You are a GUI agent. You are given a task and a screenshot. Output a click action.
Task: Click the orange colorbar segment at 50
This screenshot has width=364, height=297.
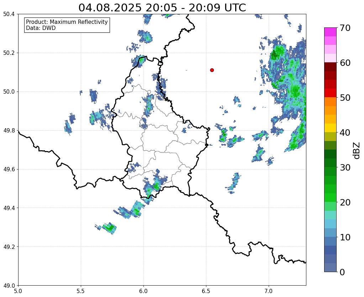330,101
